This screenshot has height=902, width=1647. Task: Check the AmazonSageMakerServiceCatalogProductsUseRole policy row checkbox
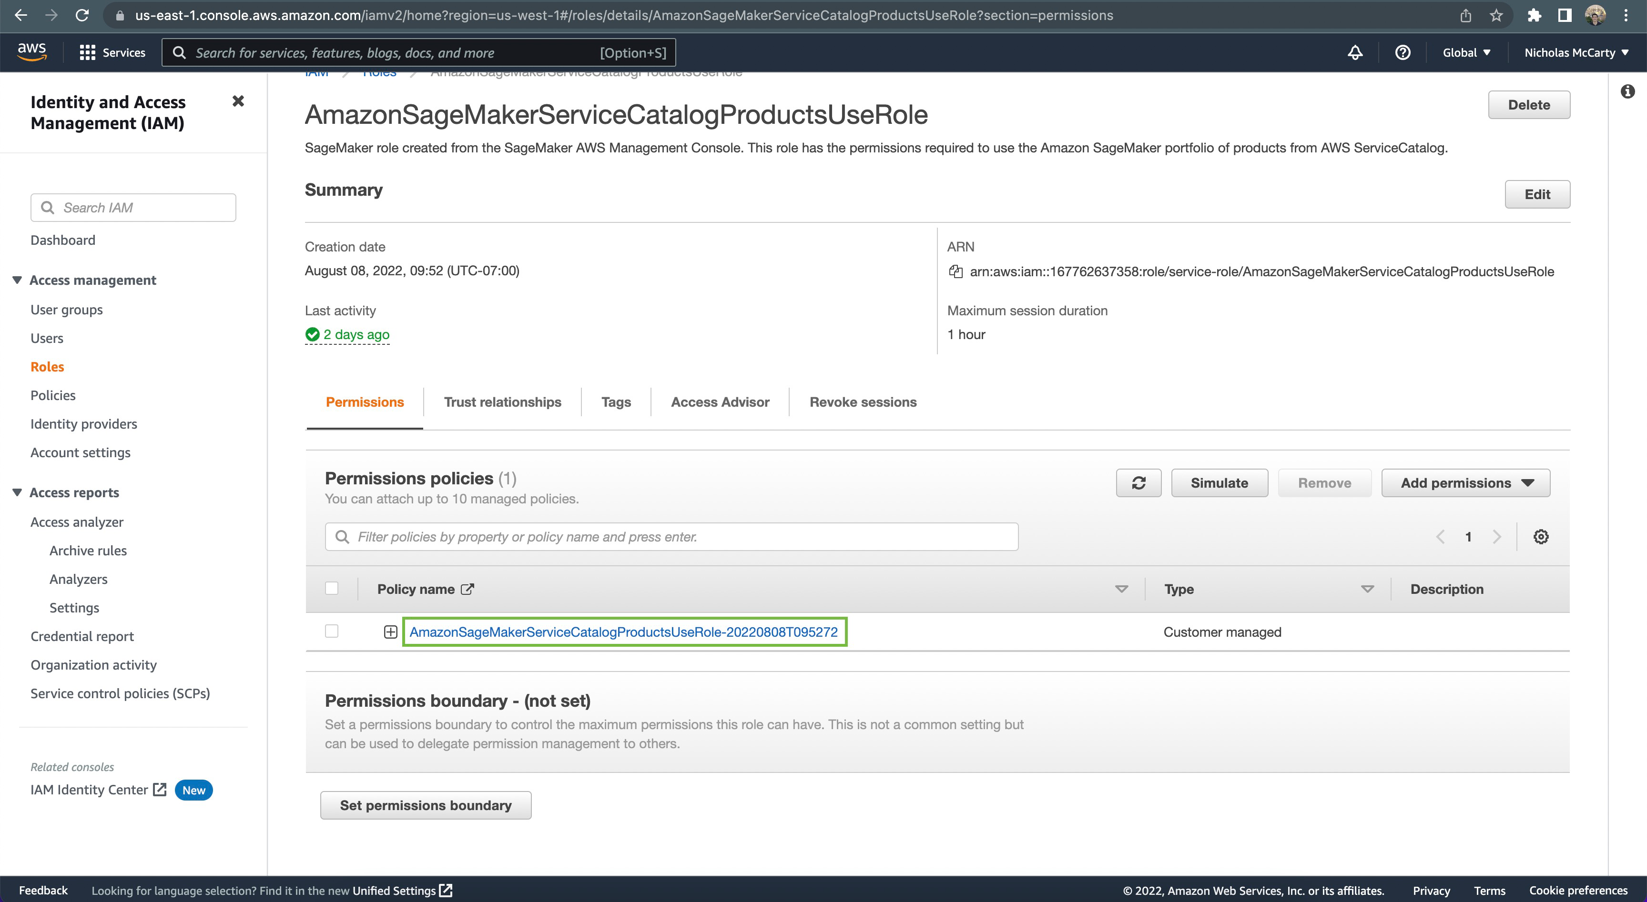point(331,631)
